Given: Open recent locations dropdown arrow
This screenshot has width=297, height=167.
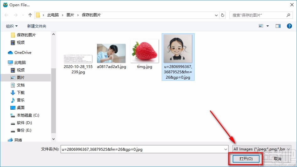Looking at the screenshot, I should [x=23, y=15].
